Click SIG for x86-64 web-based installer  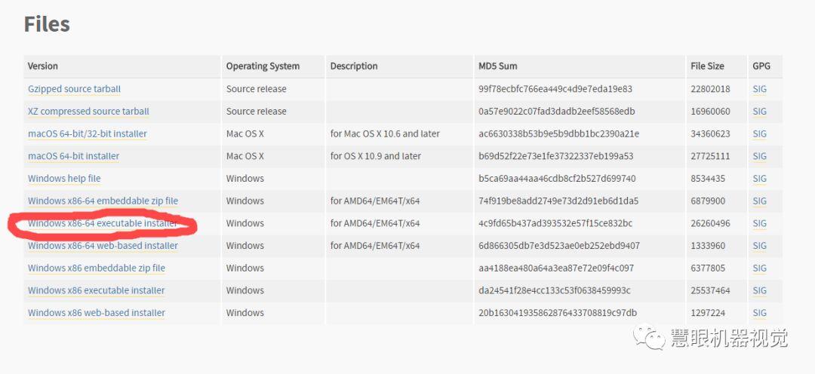pyautogui.click(x=759, y=245)
